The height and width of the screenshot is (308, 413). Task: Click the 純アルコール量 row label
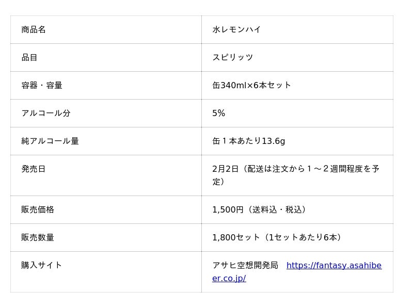click(x=50, y=141)
